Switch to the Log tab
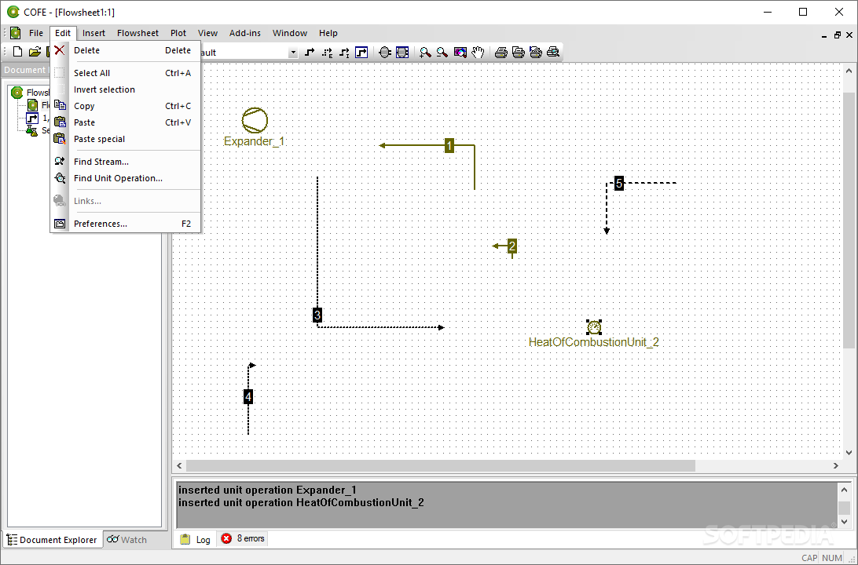The width and height of the screenshot is (858, 565). tap(196, 539)
